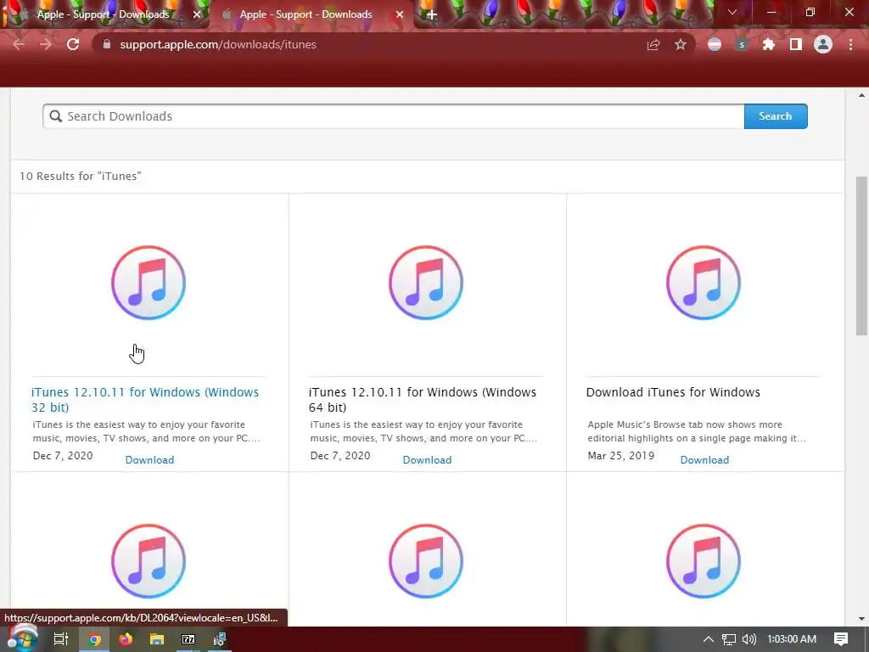
Task: Click the page vertical scrollbar thumb
Action: [x=861, y=256]
